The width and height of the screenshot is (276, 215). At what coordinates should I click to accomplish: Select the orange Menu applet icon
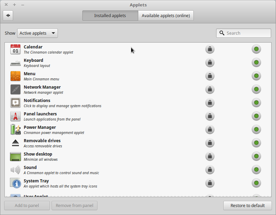click(x=15, y=76)
